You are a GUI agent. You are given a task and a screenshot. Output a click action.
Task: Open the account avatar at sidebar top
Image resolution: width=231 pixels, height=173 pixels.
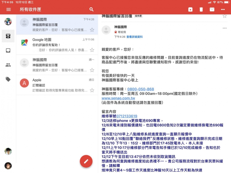pos(8,22)
